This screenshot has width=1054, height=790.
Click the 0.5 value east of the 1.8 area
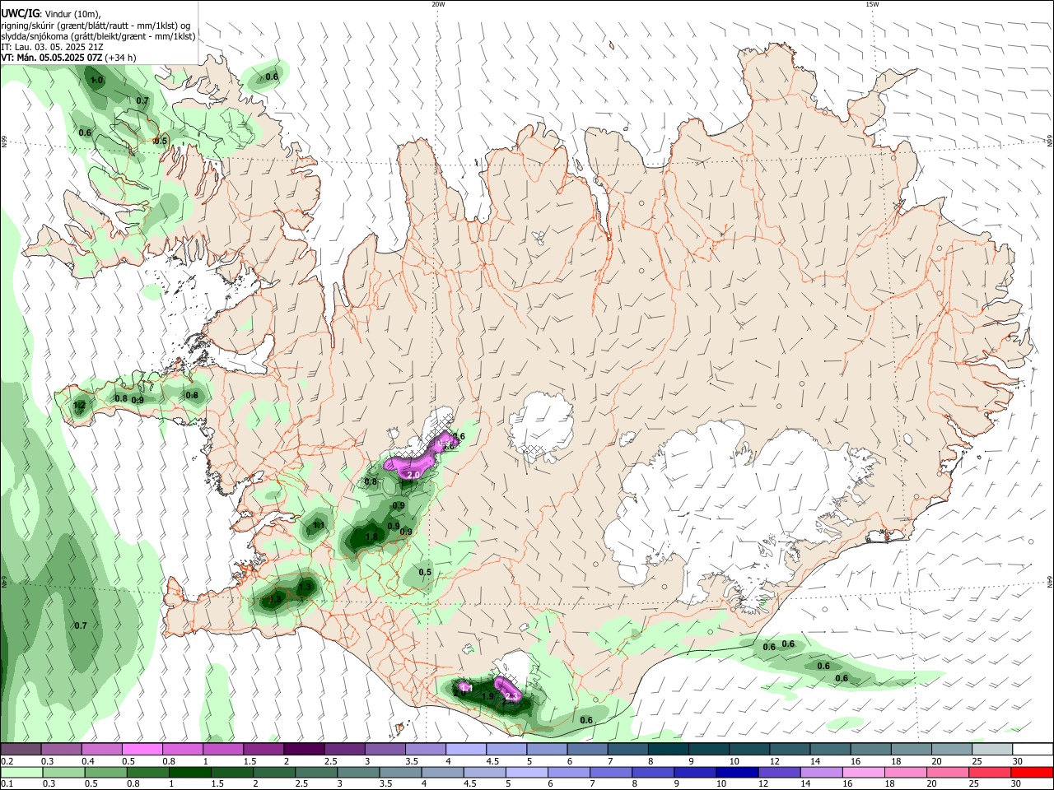click(x=425, y=572)
